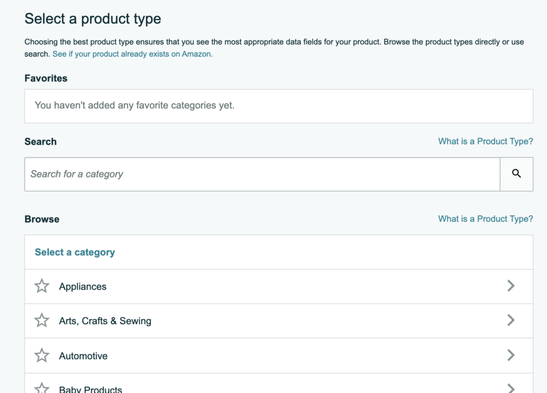This screenshot has width=547, height=393.
Task: Toggle the Automotive favorite star
Action: point(42,356)
